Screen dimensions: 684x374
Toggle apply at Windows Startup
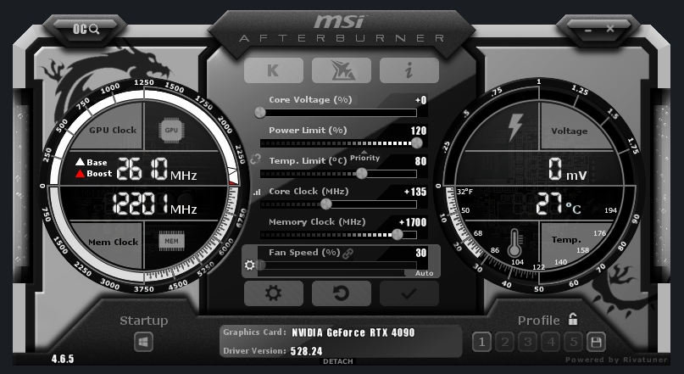pos(143,343)
